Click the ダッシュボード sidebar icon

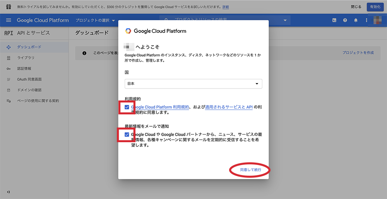(x=9, y=47)
